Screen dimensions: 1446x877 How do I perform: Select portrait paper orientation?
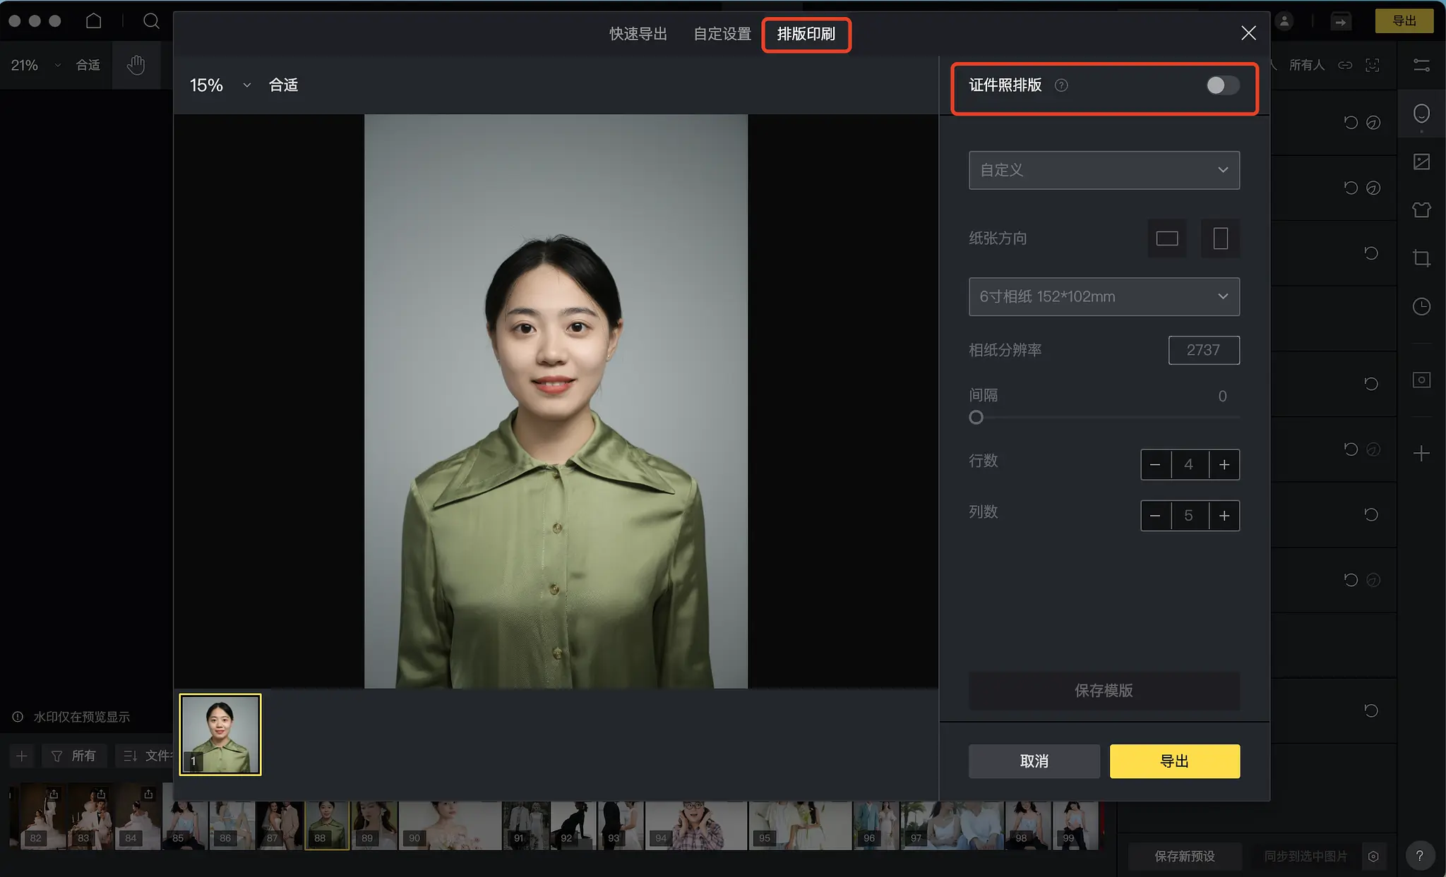coord(1221,238)
